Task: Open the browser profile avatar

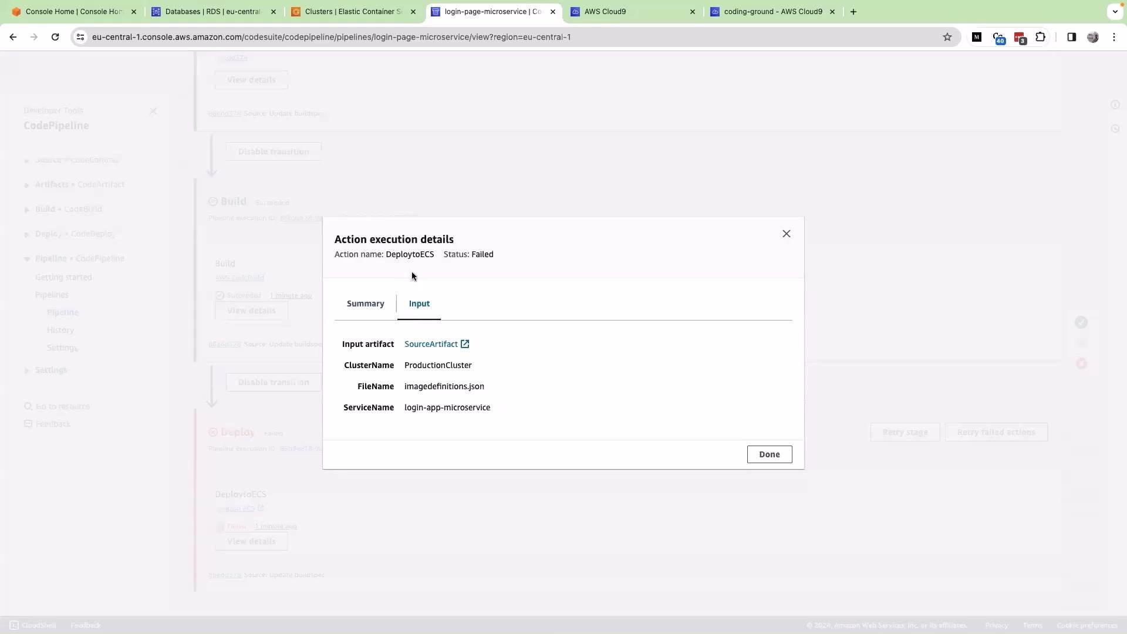Action: point(1093,37)
